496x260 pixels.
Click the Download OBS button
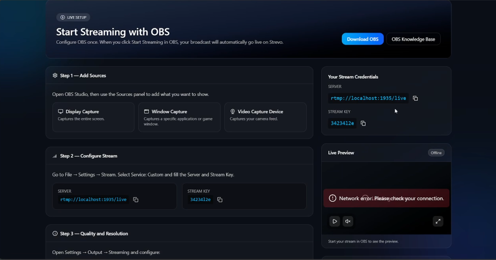(x=362, y=39)
